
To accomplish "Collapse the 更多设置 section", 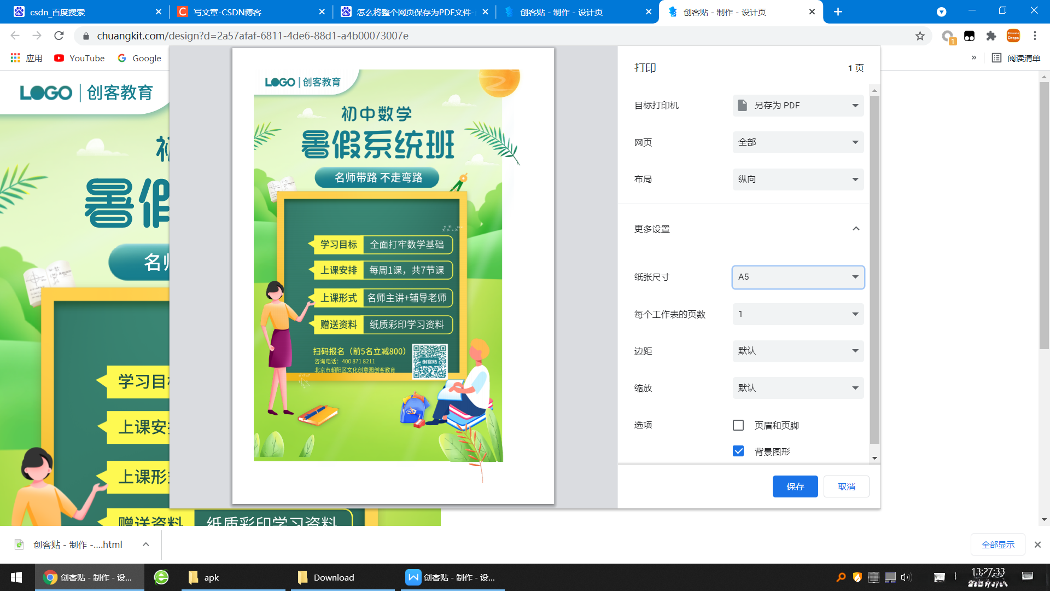I will 856,229.
